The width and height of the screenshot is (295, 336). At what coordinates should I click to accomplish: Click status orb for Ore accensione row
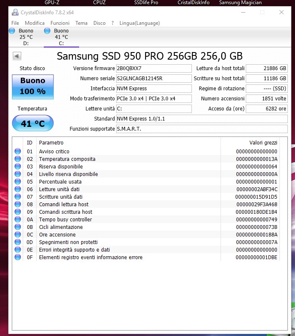tap(18, 234)
